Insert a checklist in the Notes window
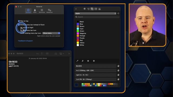Viewport: 173px width, 97px height. (x=42, y=54)
